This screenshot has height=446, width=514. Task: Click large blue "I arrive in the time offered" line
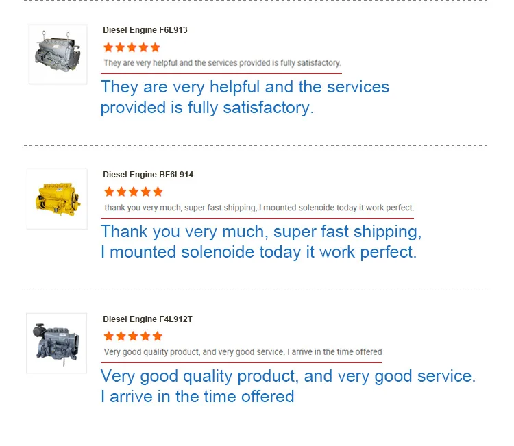tap(197, 396)
